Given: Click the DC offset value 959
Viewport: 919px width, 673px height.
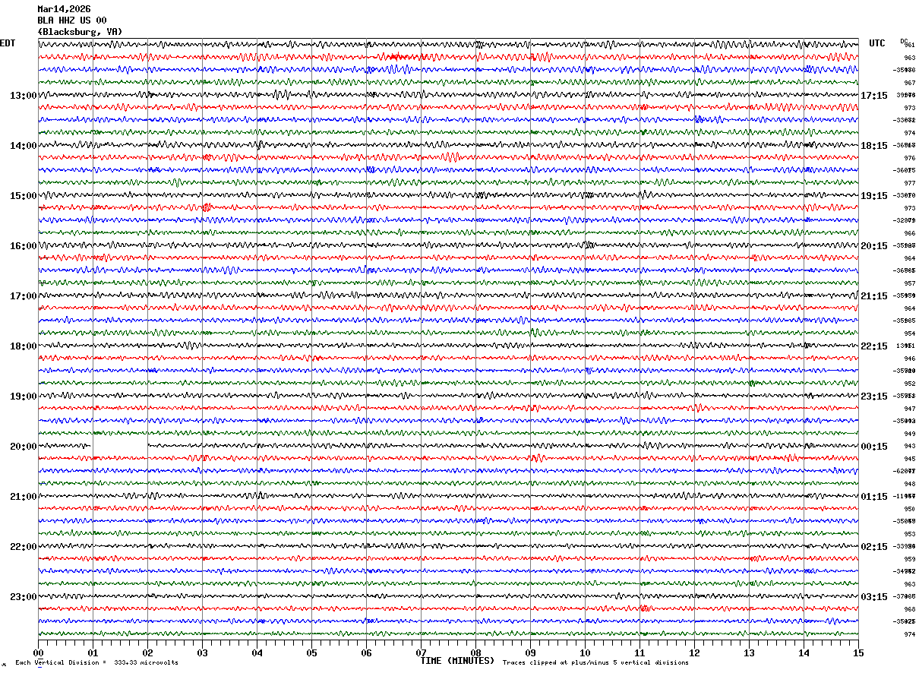Looking at the screenshot, I should pyautogui.click(x=909, y=559).
